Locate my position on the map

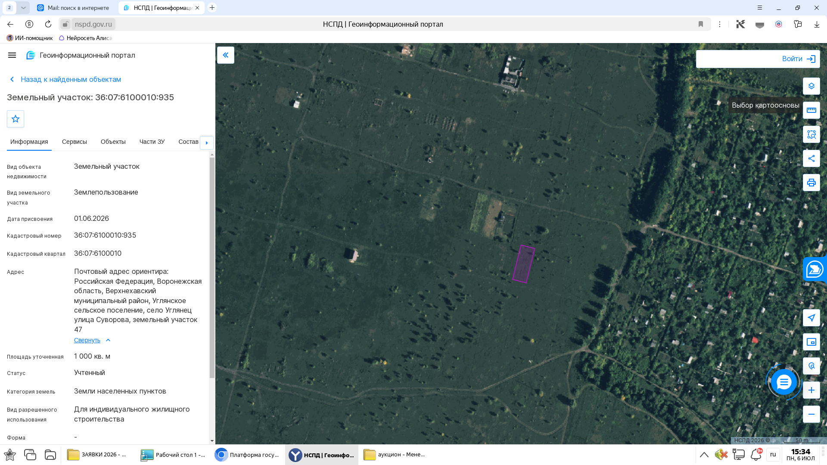pyautogui.click(x=811, y=318)
